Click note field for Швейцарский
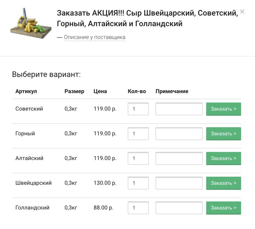The width and height of the screenshot is (255, 229). coord(179,183)
